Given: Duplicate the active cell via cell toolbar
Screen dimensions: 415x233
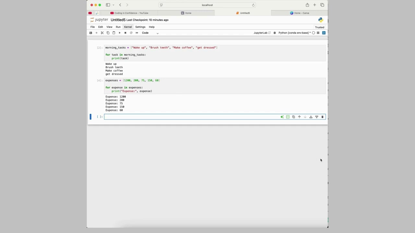Looking at the screenshot, I should (x=293, y=117).
